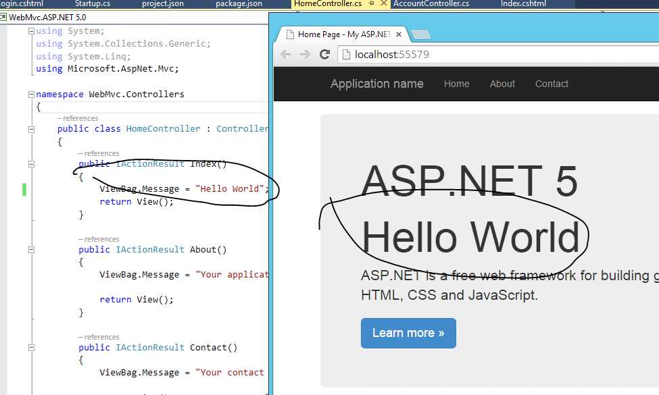The height and width of the screenshot is (395, 659).
Task: Open the package.json editor tab
Action: tap(239, 4)
